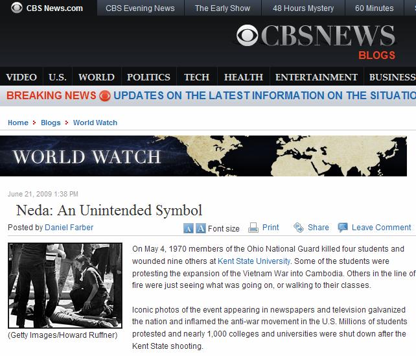Click the CBS eye logo beside CBS News.com
The height and width of the screenshot is (356, 416).
pyautogui.click(x=17, y=8)
